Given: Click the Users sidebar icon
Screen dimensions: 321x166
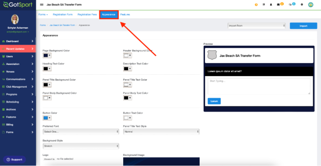Looking at the screenshot, I should 3,56.
